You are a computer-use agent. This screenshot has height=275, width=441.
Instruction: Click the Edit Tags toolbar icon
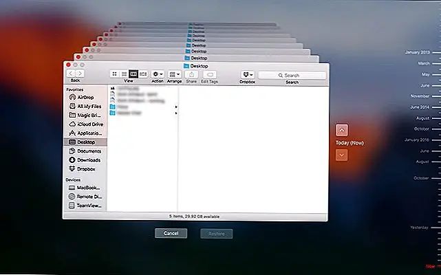point(210,74)
